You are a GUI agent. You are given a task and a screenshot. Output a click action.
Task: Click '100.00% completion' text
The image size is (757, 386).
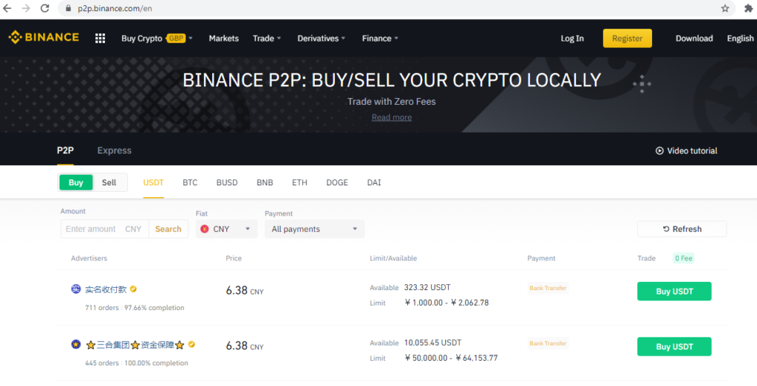157,363
